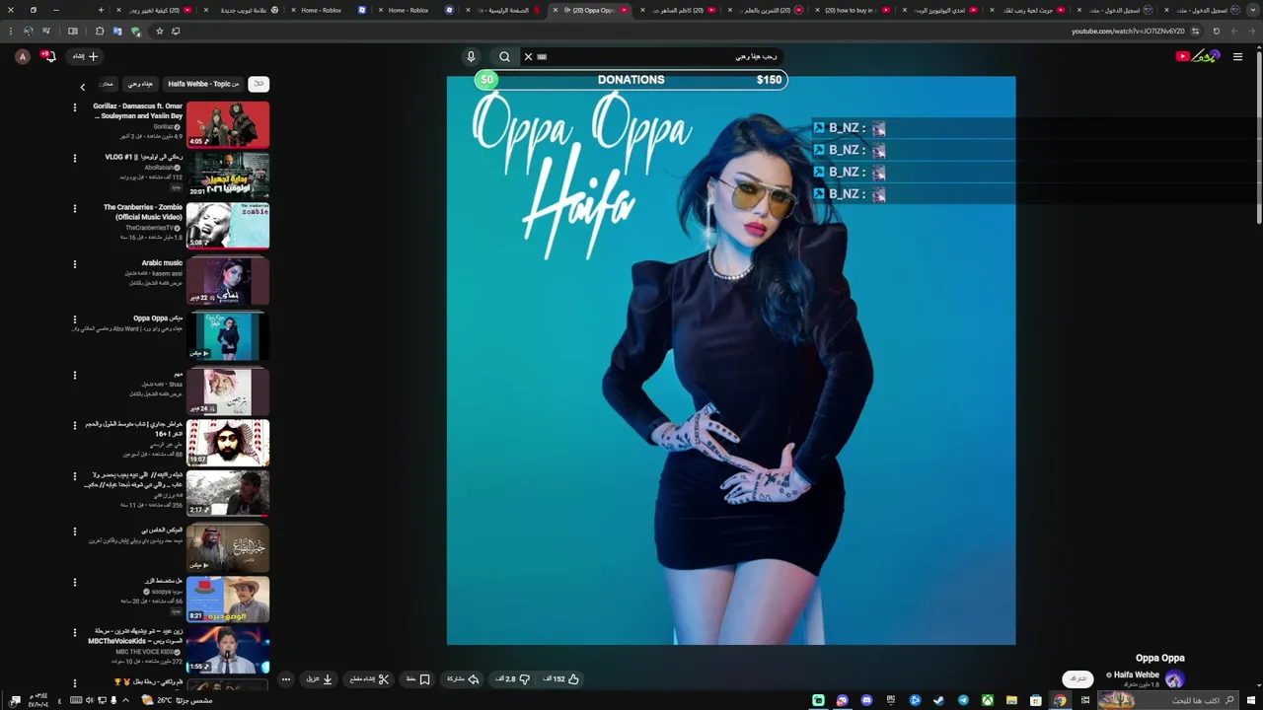Bookmark this page with the star icon

[x=159, y=31]
